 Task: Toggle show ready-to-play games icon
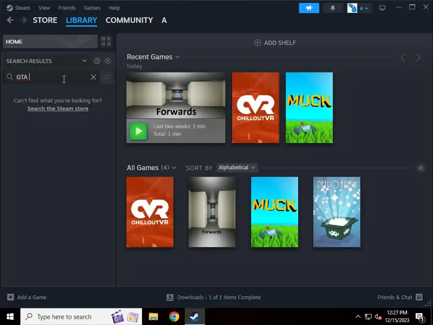(x=108, y=61)
